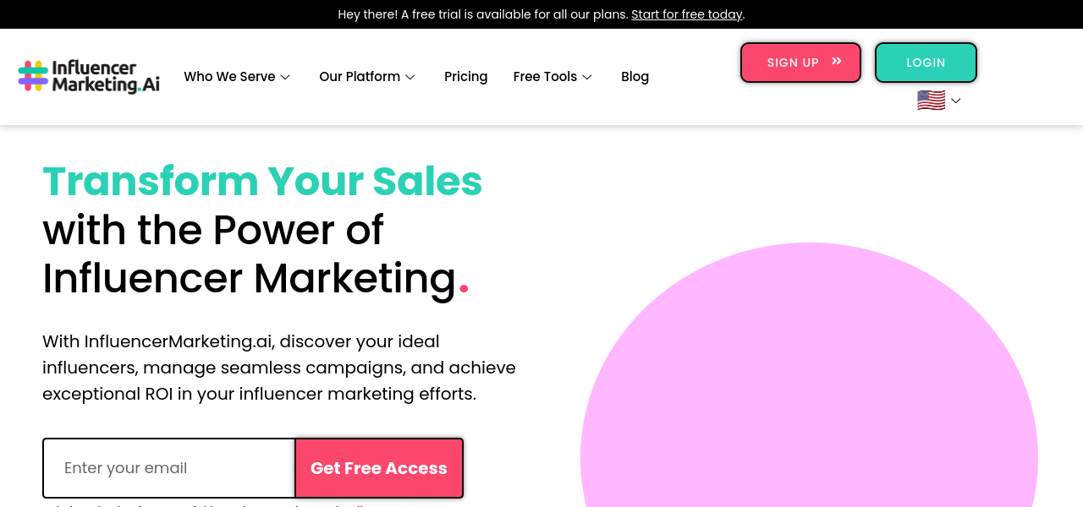The height and width of the screenshot is (507, 1083).
Task: Navigate to the Blog
Action: pos(635,77)
